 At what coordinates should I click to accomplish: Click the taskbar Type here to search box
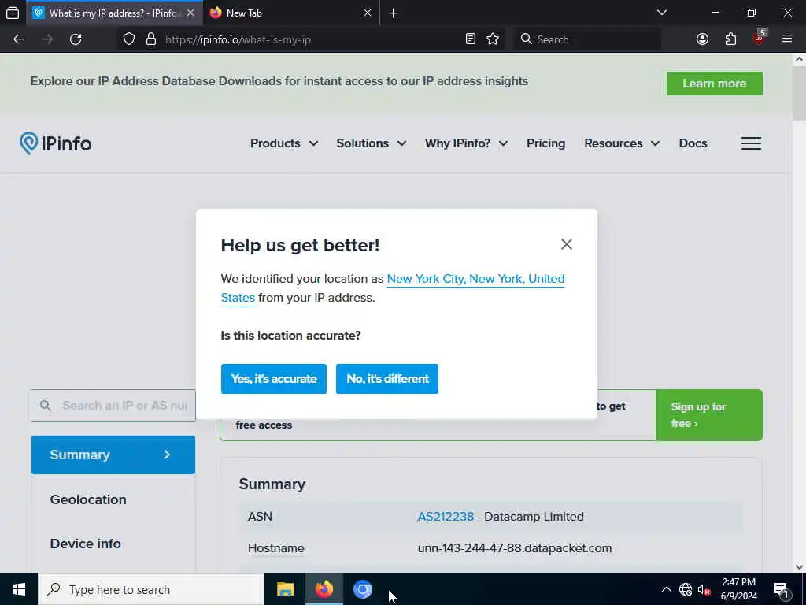coord(151,589)
